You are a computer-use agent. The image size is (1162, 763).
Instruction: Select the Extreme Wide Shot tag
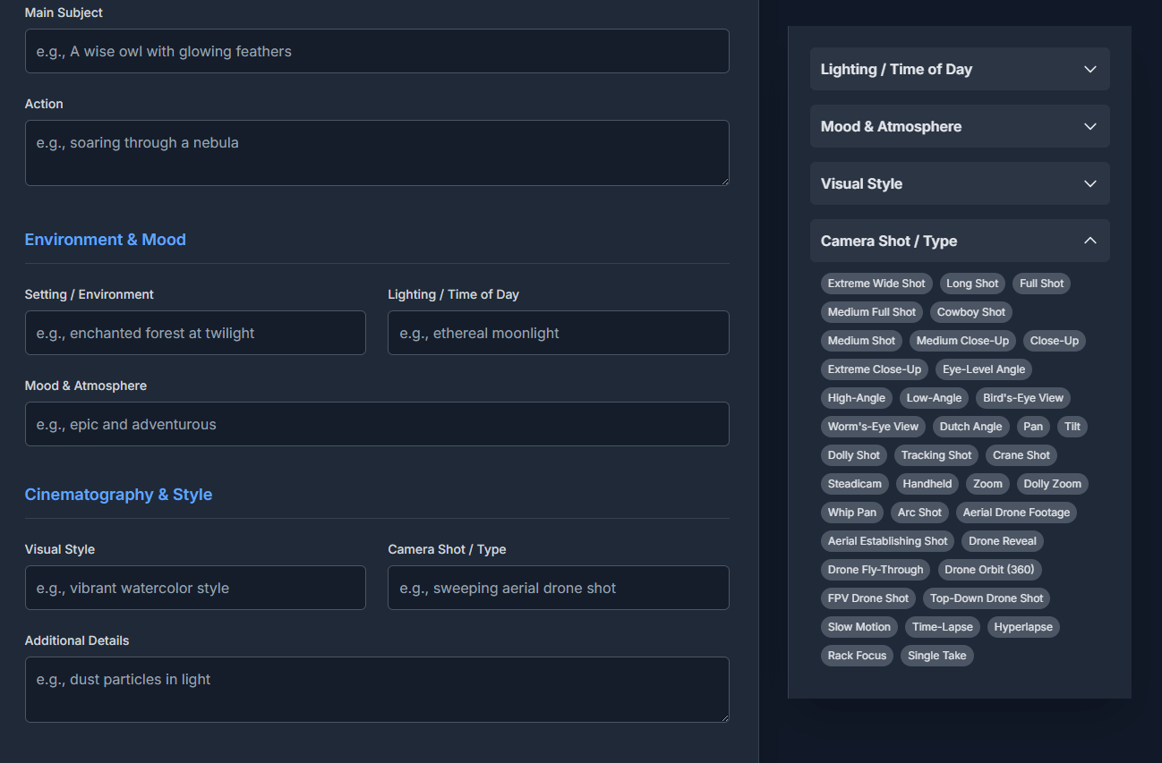pyautogui.click(x=876, y=283)
